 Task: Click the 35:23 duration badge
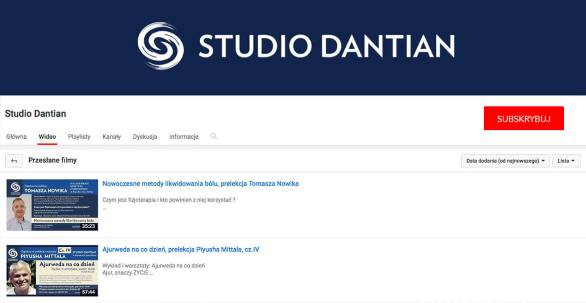click(88, 226)
